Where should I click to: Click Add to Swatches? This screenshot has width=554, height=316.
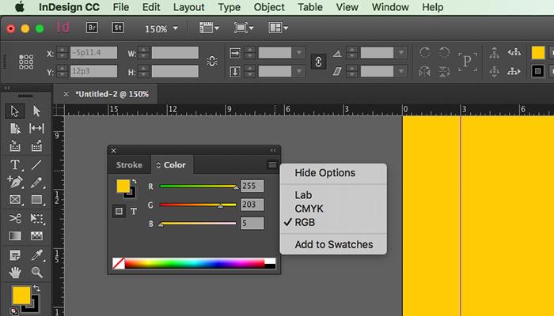(333, 245)
